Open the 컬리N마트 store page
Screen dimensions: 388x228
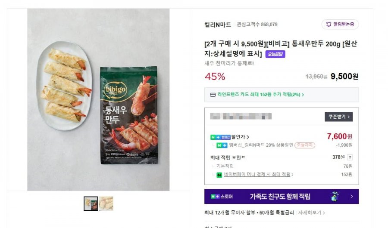pyautogui.click(x=218, y=25)
